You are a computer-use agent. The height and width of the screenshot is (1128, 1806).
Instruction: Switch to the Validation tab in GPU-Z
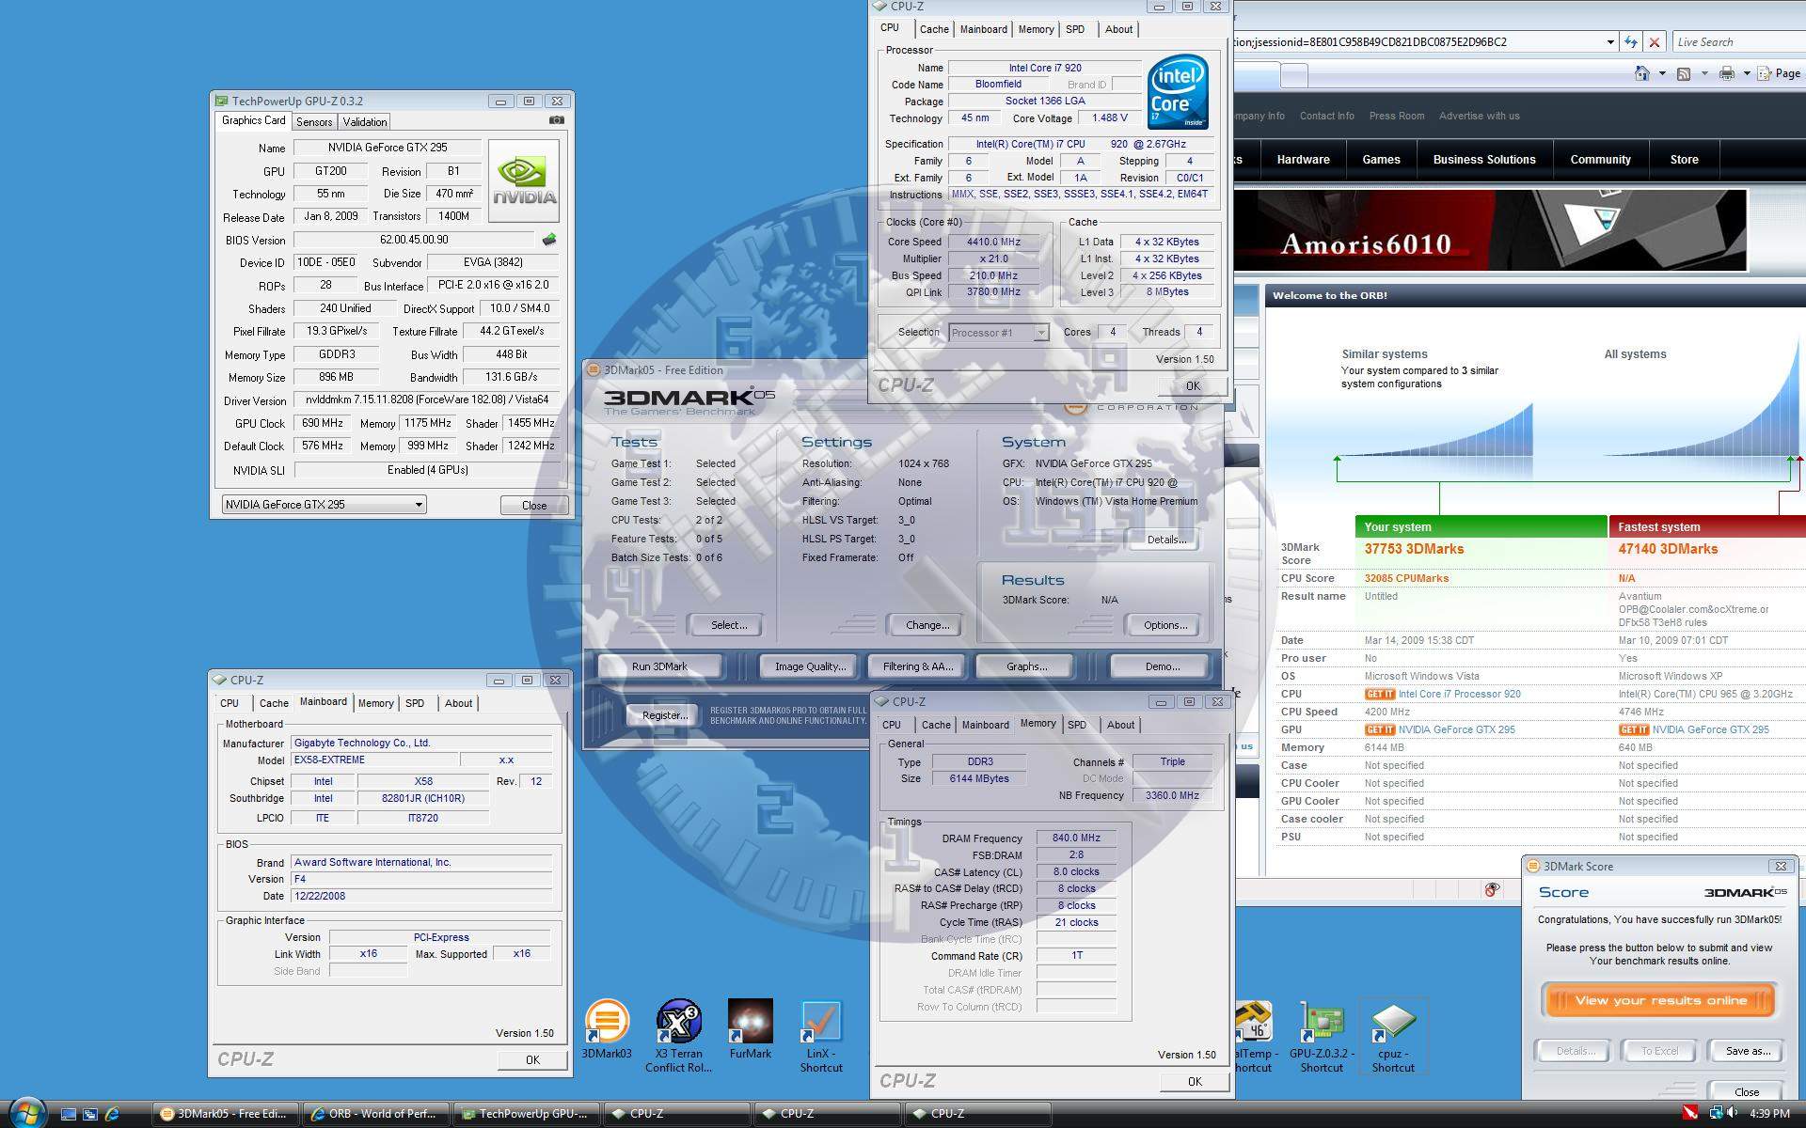point(365,122)
